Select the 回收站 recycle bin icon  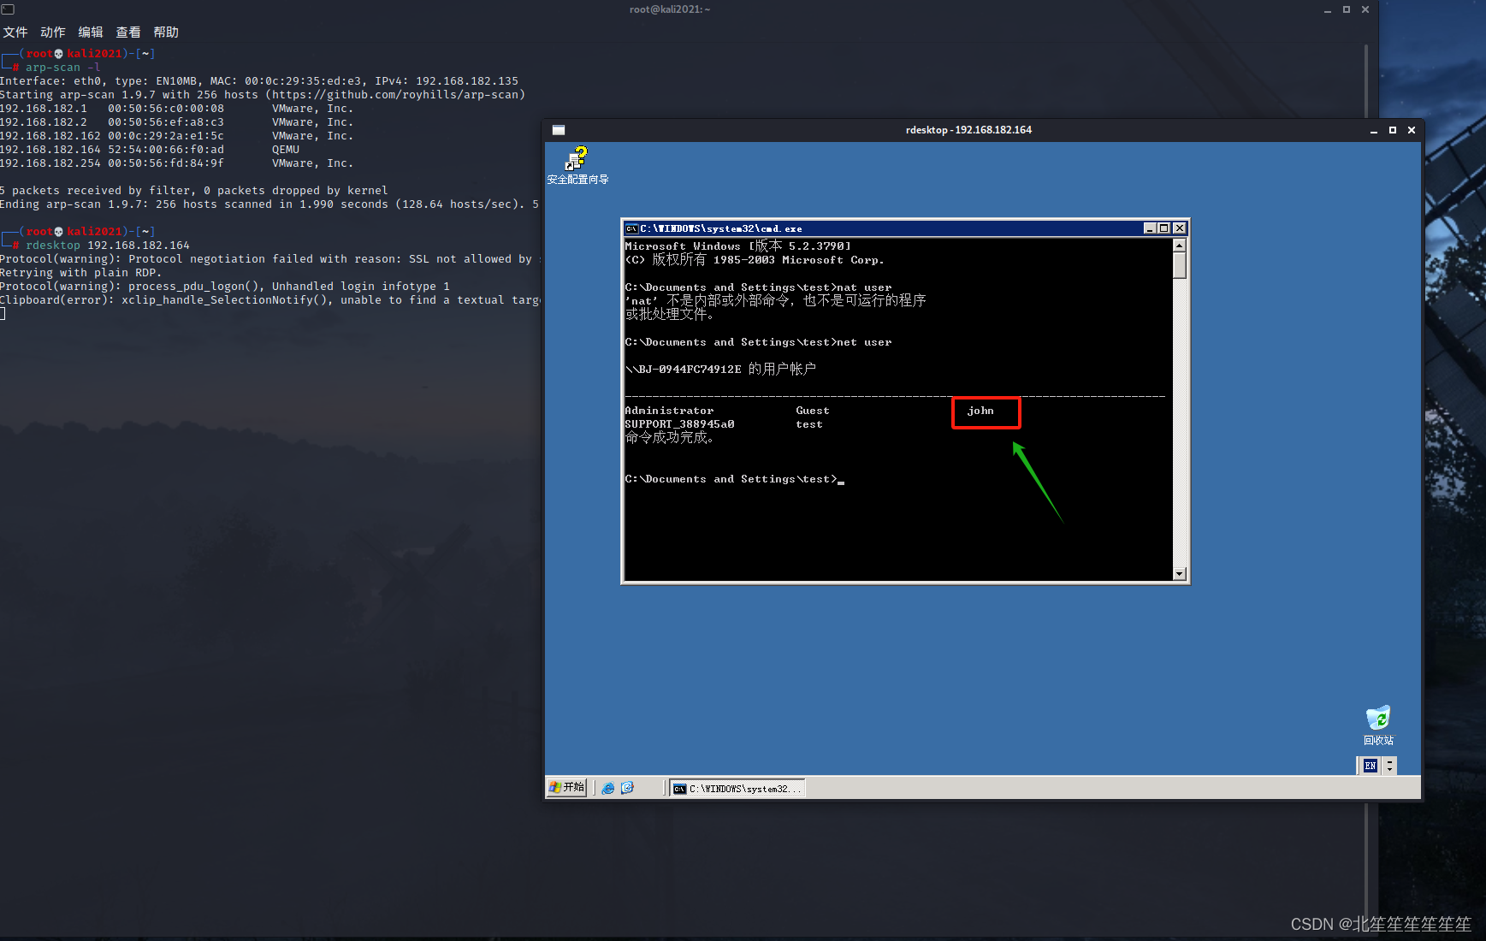click(1378, 725)
